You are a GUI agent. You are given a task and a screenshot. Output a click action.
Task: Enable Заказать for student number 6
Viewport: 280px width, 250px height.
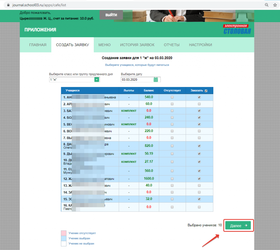coord(199,131)
